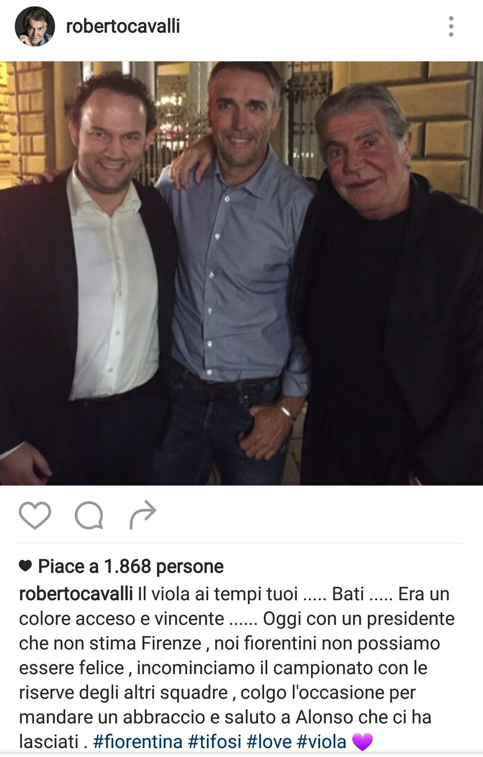Open comments via the speech bubble icon

[89, 515]
